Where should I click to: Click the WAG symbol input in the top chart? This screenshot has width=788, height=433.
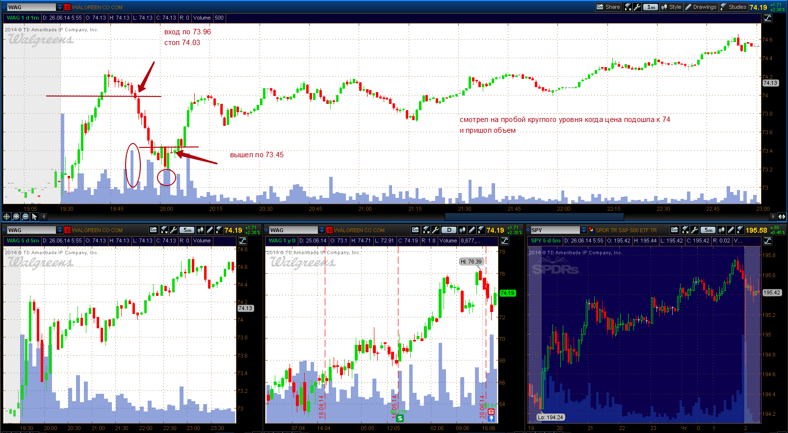tap(31, 7)
